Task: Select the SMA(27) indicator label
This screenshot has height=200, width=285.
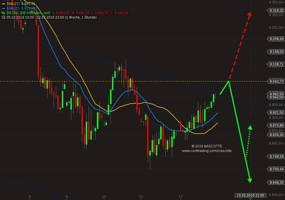Action: point(13,4)
